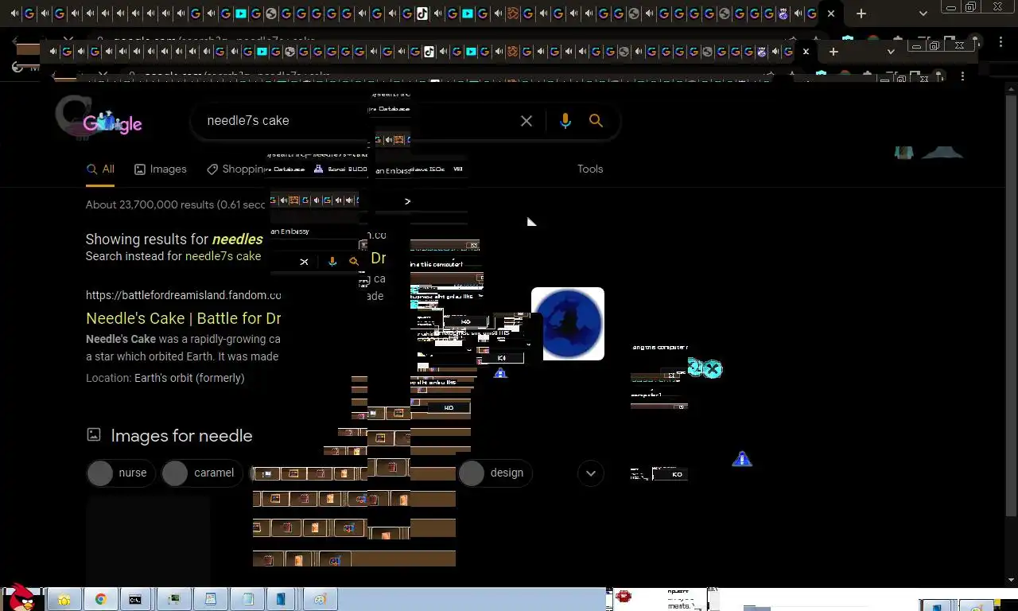
Task: Expand the image filter chips chevron
Action: (591, 473)
